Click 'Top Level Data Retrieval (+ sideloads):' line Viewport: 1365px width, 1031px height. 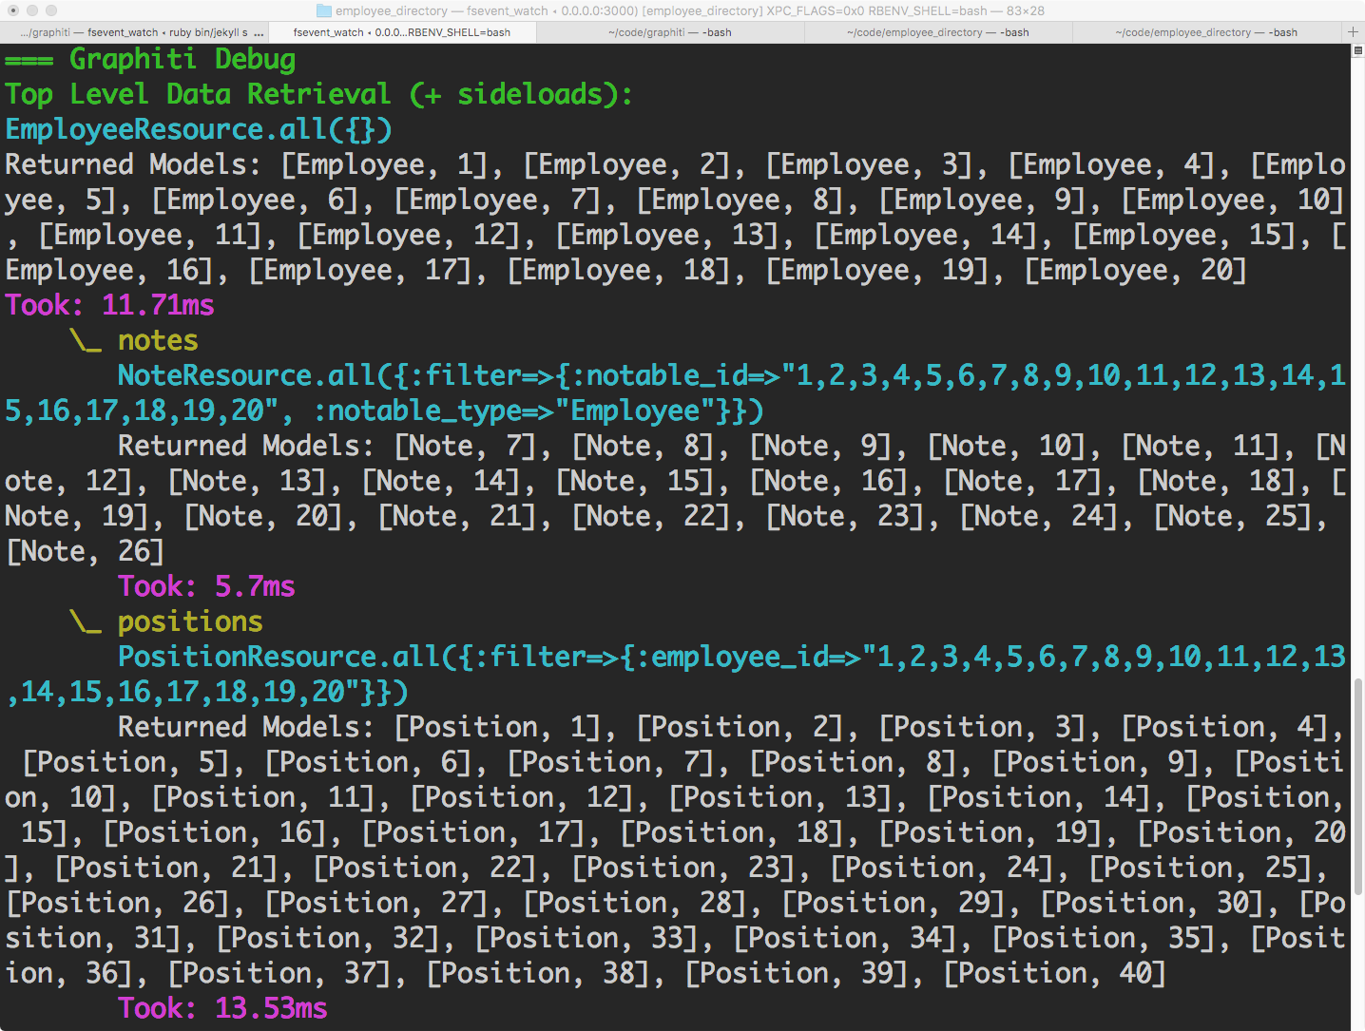pos(319,94)
